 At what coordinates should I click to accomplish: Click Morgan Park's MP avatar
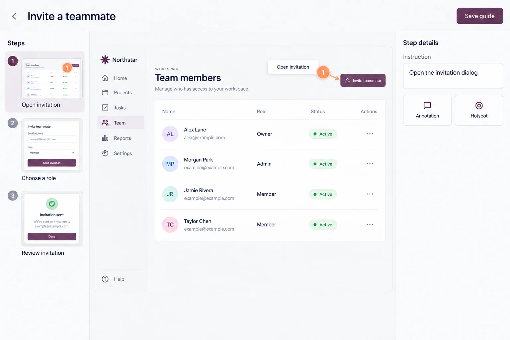coord(170,164)
